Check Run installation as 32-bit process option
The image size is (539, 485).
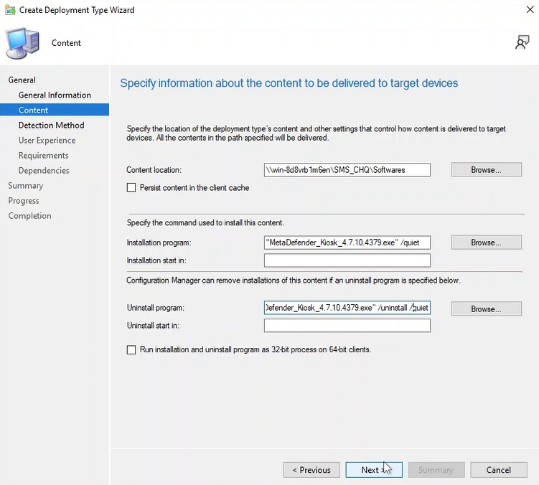[x=131, y=350]
